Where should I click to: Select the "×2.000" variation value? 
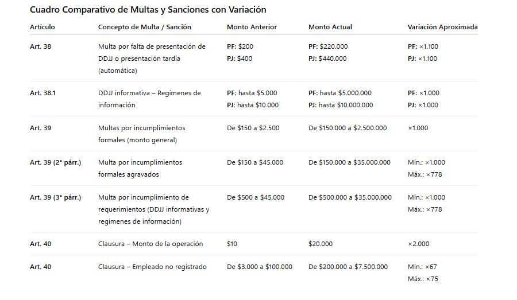click(x=418, y=244)
